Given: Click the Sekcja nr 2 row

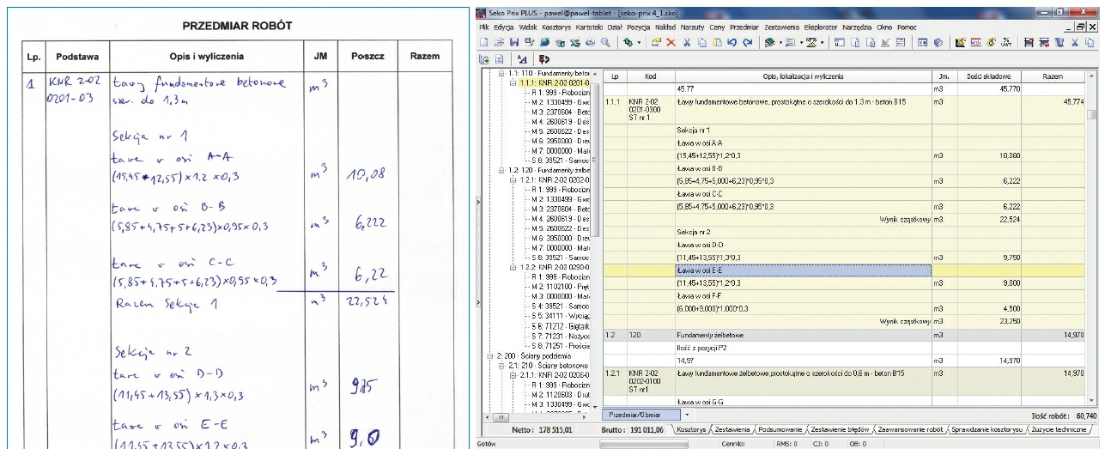Looking at the screenshot, I should (802, 232).
